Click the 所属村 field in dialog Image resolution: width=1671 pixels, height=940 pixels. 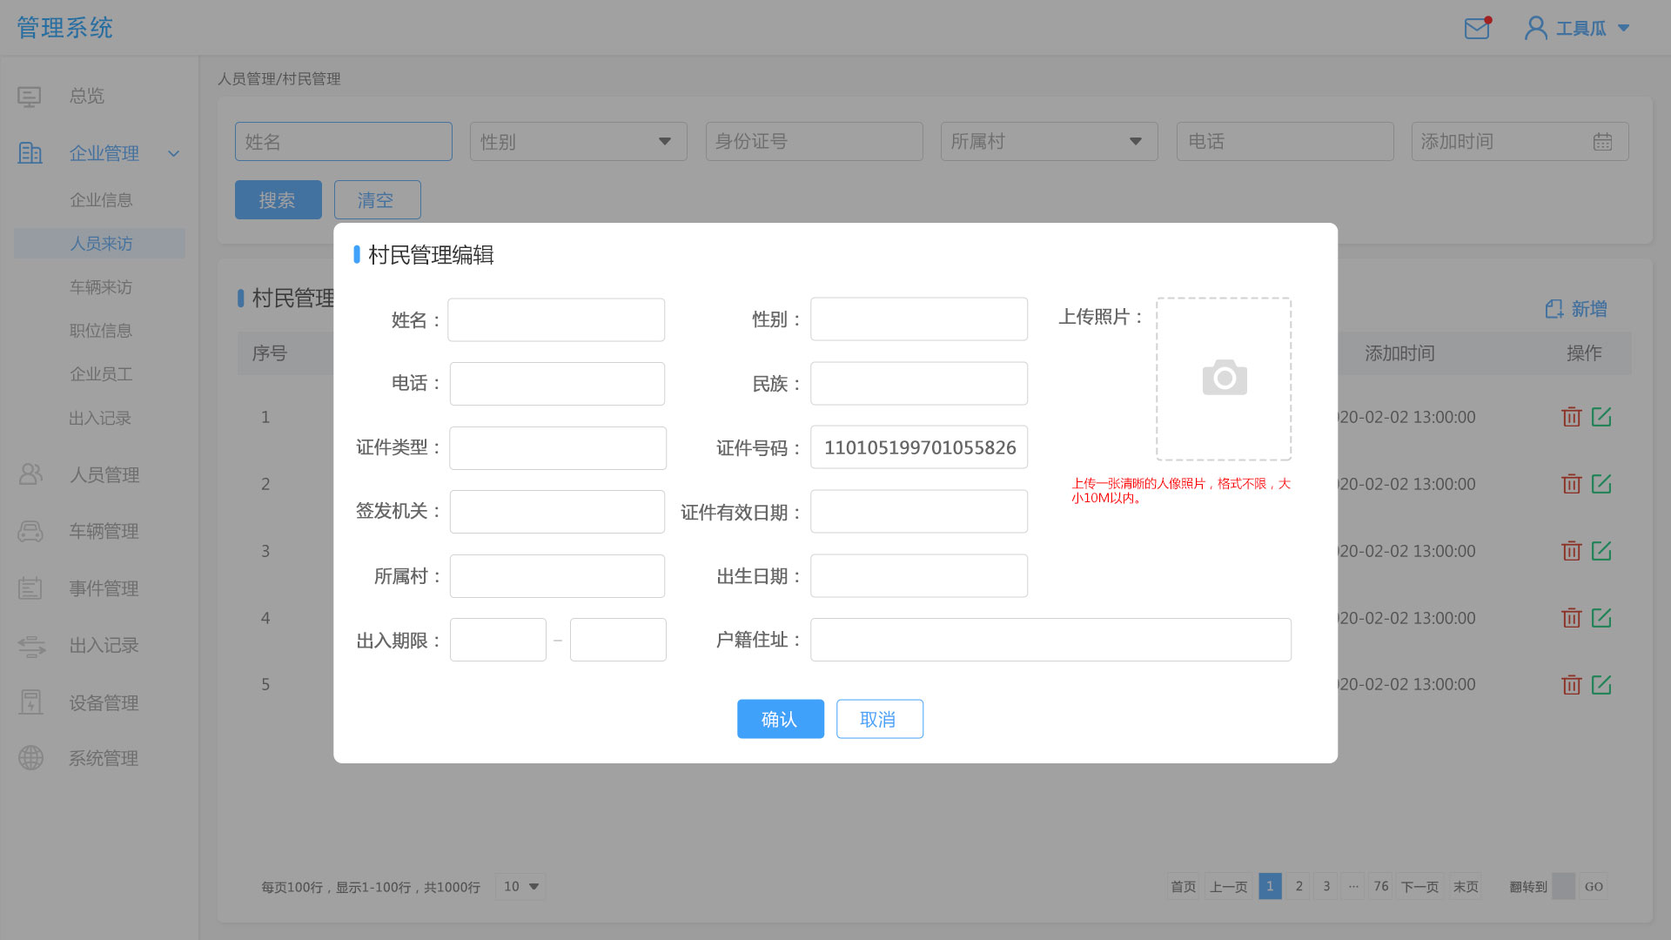click(557, 576)
